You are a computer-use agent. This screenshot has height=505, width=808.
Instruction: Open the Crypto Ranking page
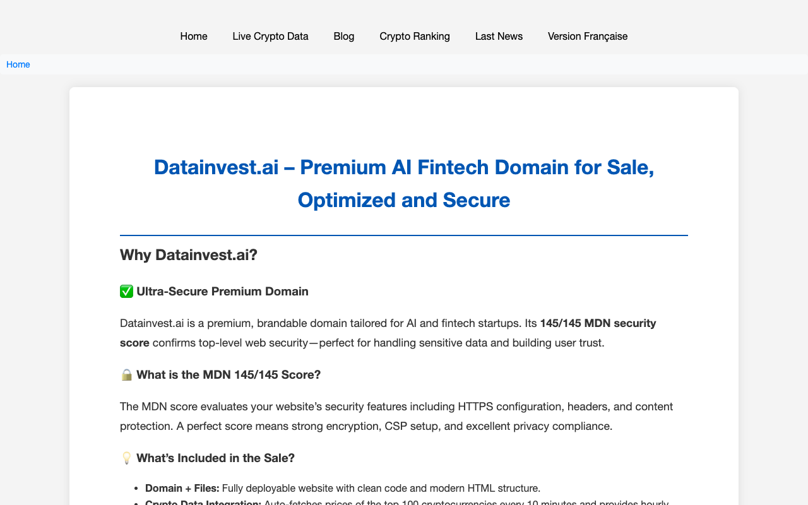pyautogui.click(x=414, y=36)
